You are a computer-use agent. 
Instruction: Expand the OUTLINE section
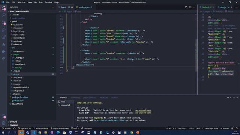coord(13,122)
